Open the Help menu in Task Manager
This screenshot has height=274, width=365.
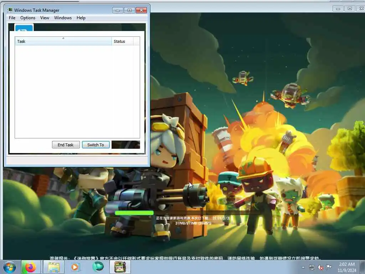(81, 18)
